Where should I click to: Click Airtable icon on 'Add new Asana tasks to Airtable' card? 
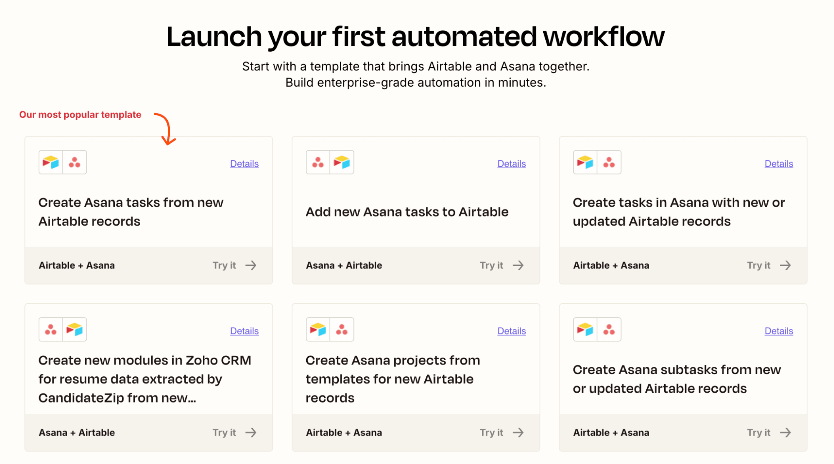click(342, 162)
